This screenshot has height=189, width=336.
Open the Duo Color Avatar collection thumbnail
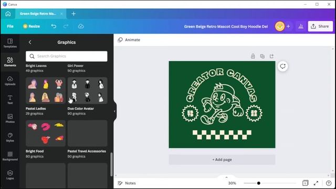point(88,91)
